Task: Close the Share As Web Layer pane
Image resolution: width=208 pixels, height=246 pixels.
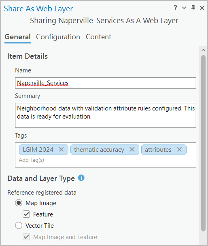Action: tap(202, 8)
